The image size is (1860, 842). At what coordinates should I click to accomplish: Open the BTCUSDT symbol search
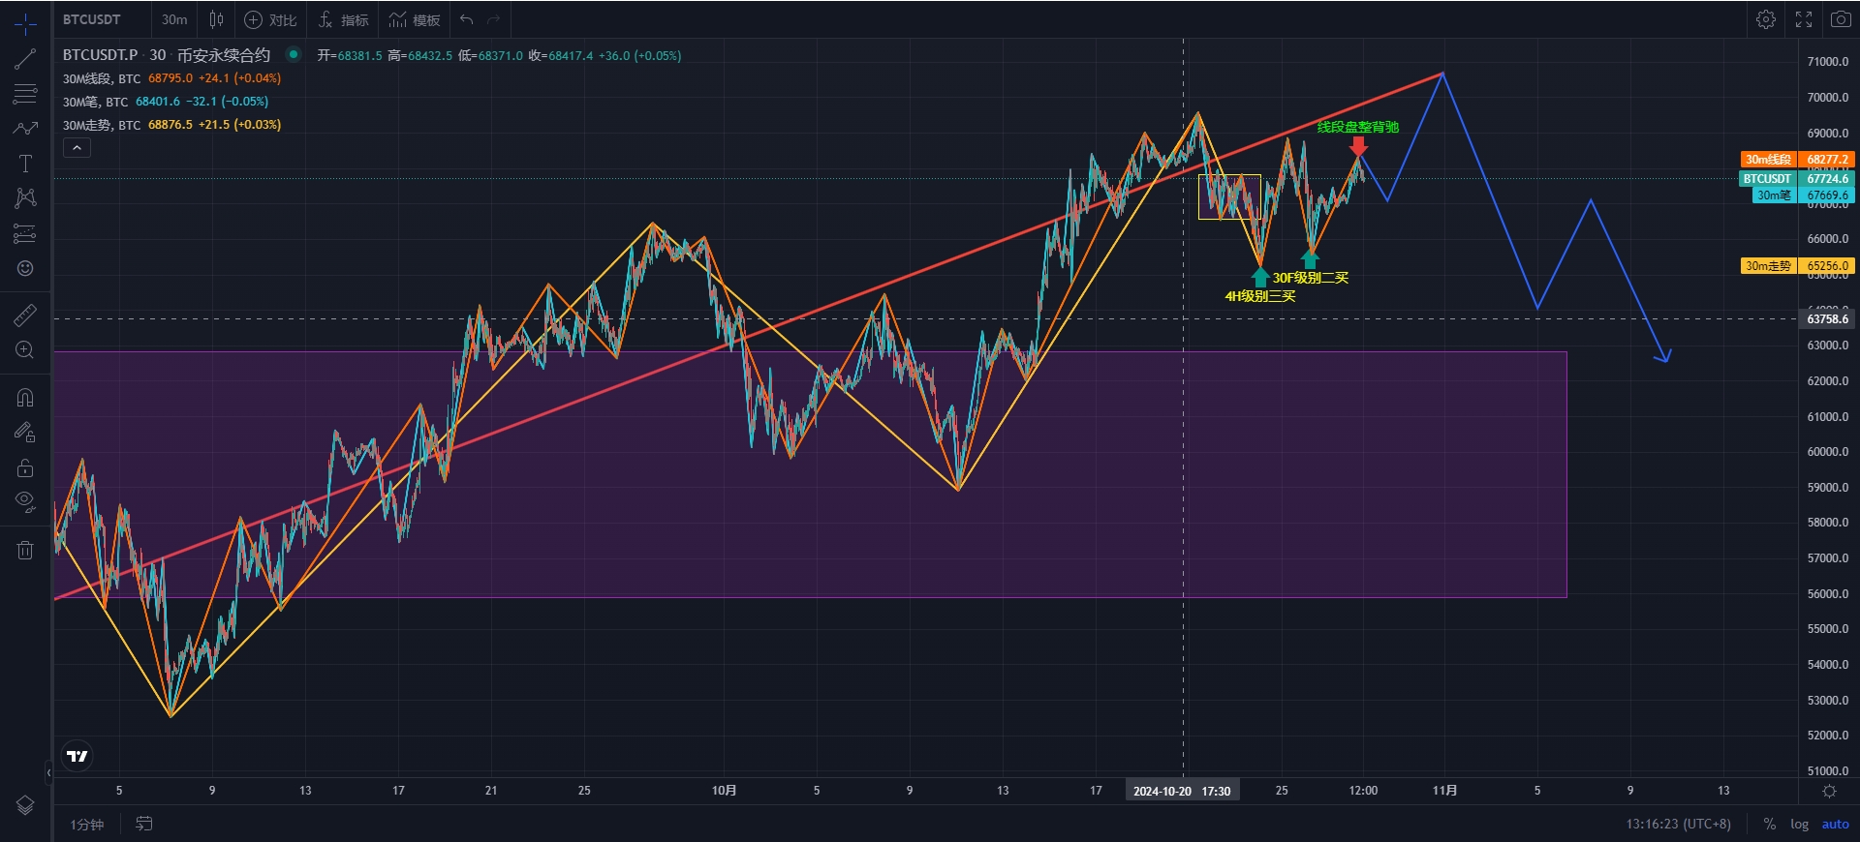pyautogui.click(x=92, y=19)
